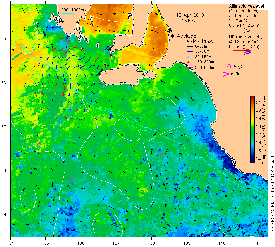Select Argo float marker near 135°E, 37.4°S

[39, 145]
